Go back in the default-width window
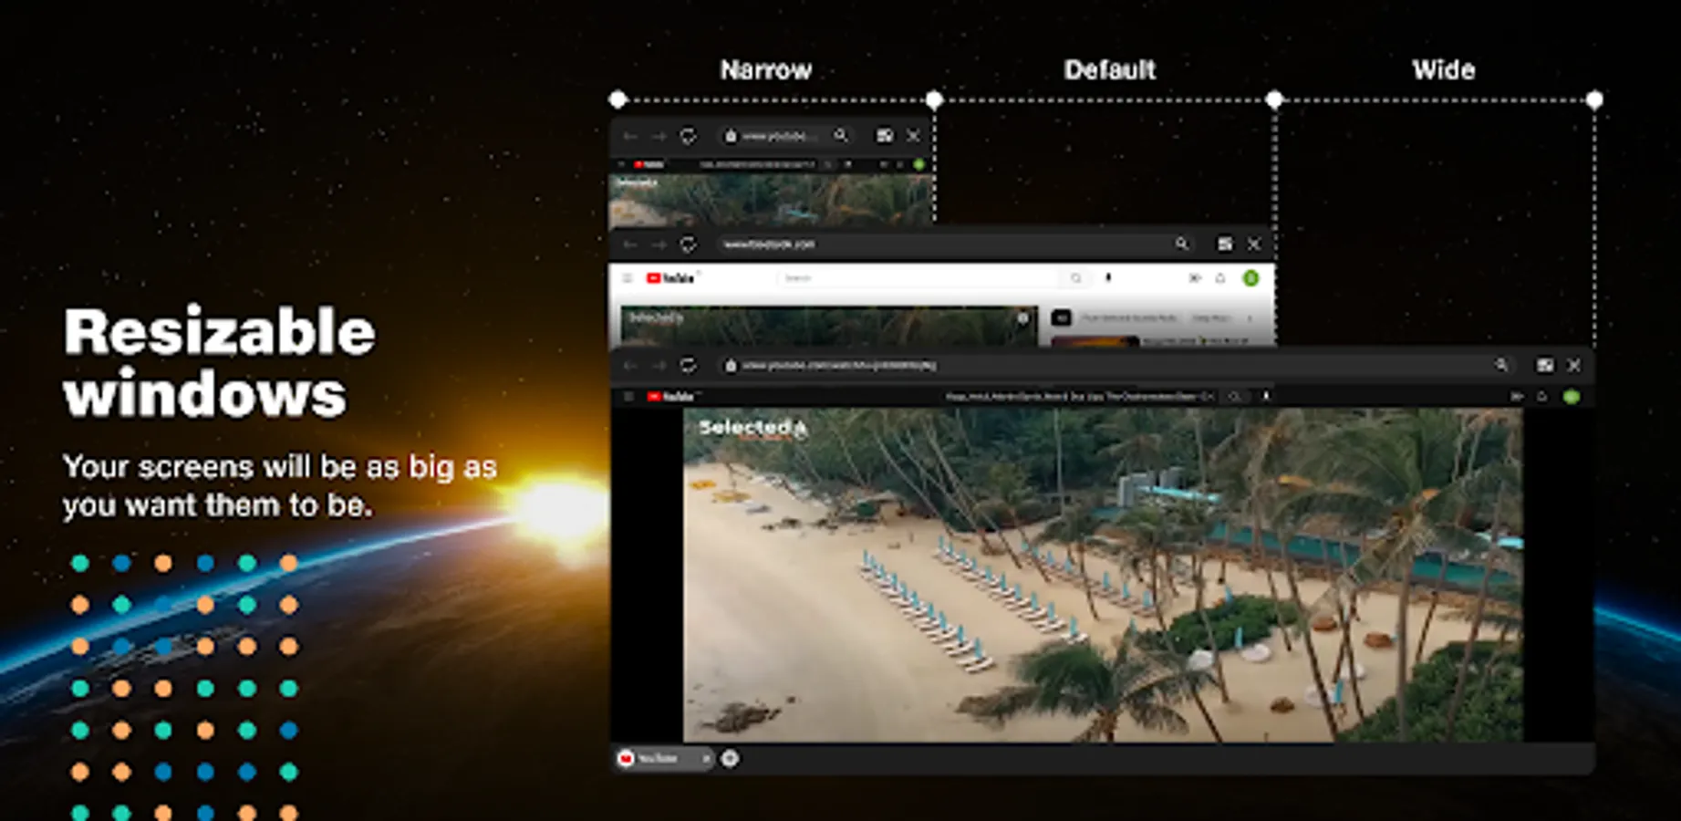The width and height of the screenshot is (1681, 821). pyautogui.click(x=630, y=244)
